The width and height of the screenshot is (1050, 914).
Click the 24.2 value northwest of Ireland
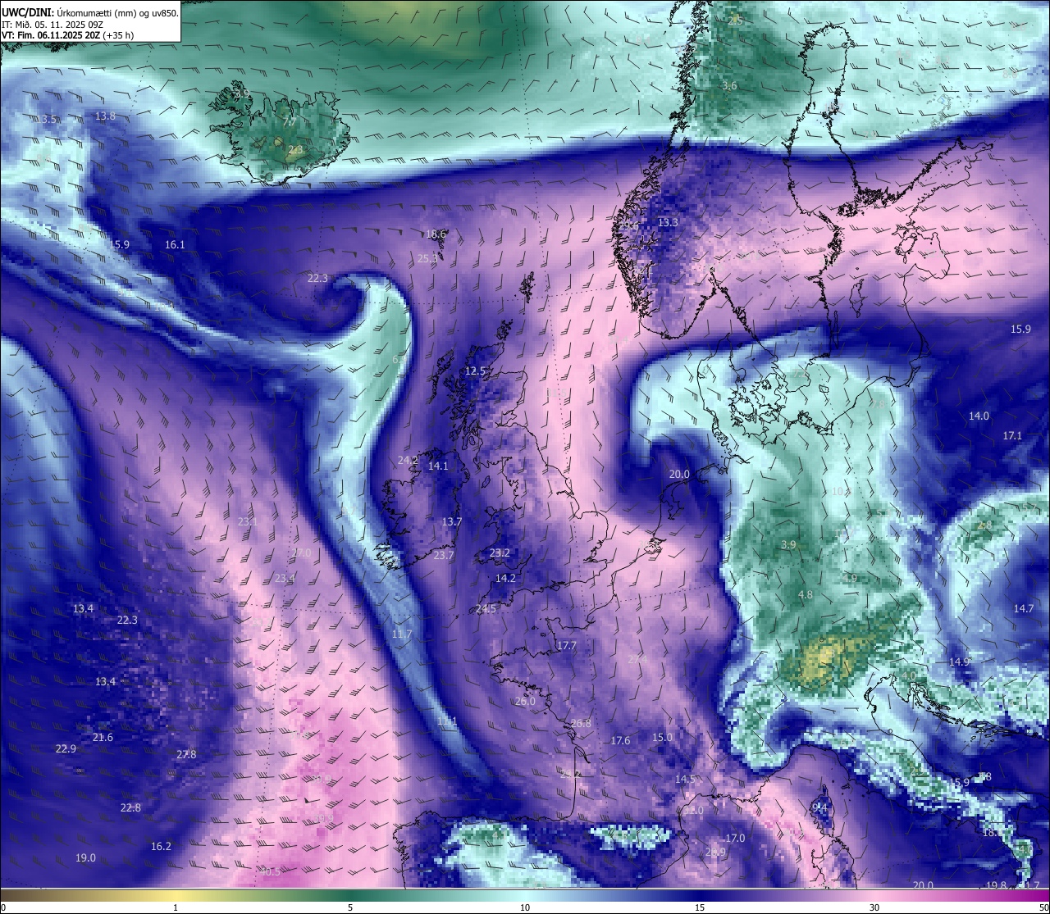coord(408,461)
